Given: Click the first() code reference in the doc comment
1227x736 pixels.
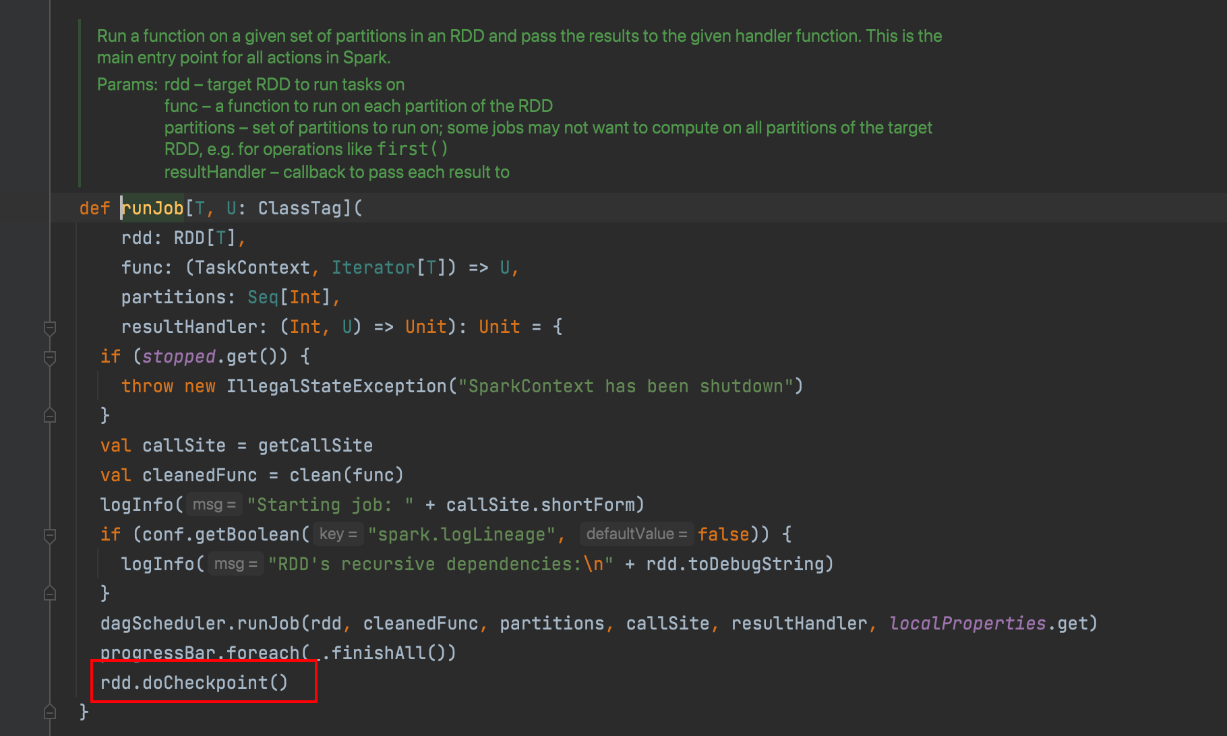Looking at the screenshot, I should point(412,149).
